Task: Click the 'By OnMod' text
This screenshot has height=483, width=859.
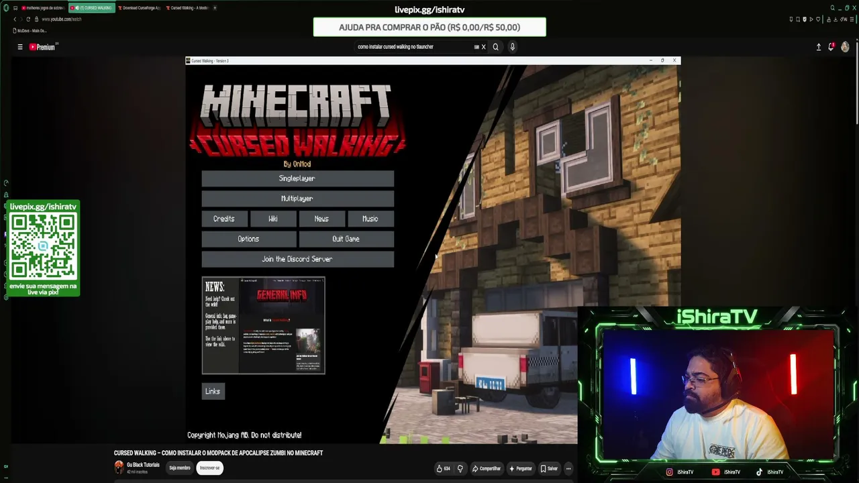Action: [297, 164]
